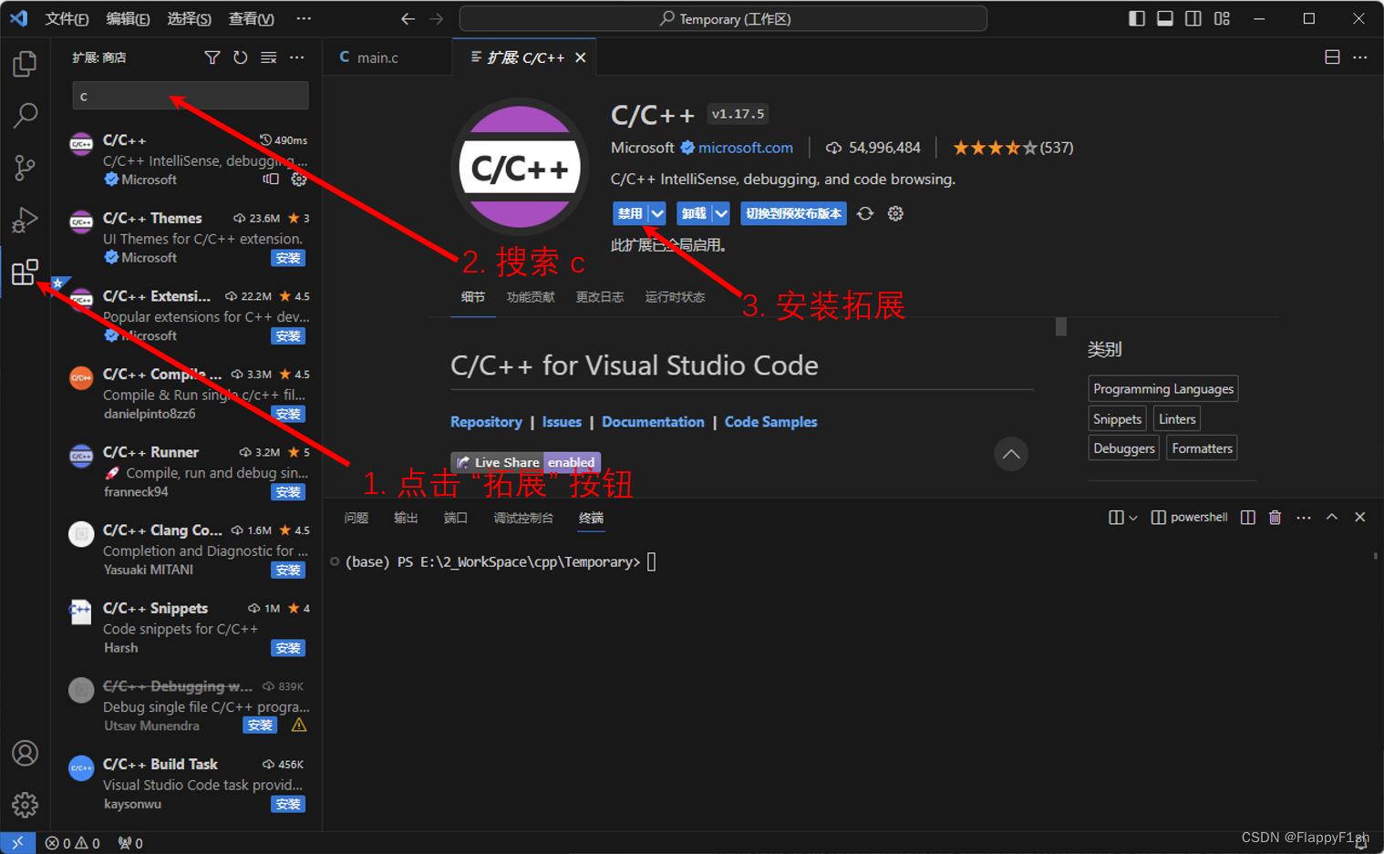This screenshot has width=1384, height=854.
Task: Select the 更改日志 changelog tab
Action: pos(600,297)
